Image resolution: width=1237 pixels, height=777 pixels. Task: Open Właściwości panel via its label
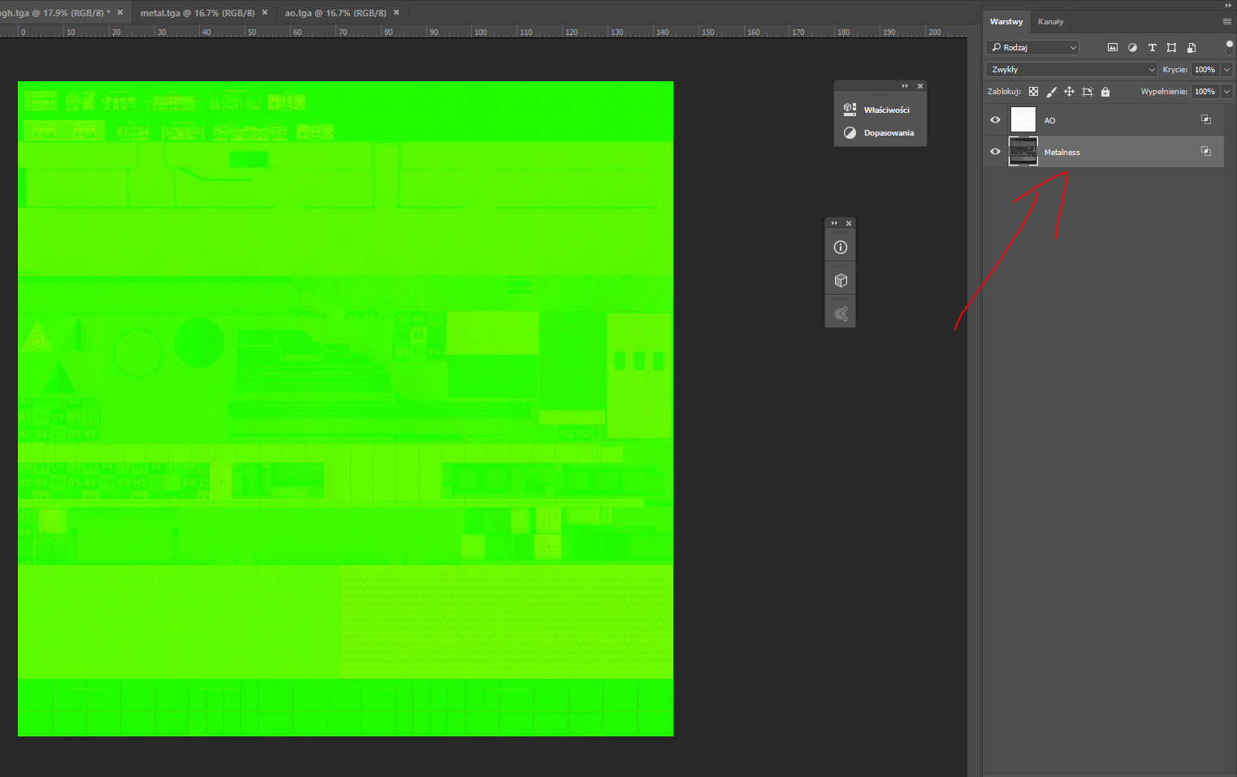click(x=887, y=110)
